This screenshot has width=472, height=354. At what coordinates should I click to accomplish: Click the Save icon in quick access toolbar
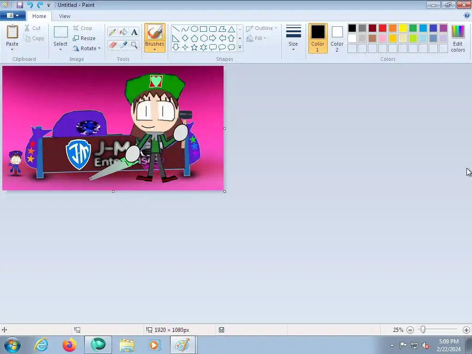[x=20, y=5]
